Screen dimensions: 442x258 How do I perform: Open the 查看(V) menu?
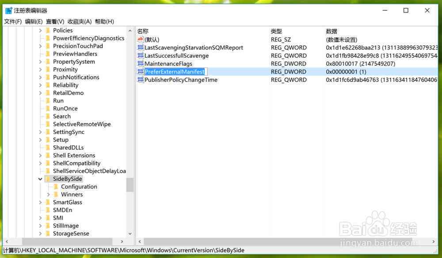[x=55, y=21]
